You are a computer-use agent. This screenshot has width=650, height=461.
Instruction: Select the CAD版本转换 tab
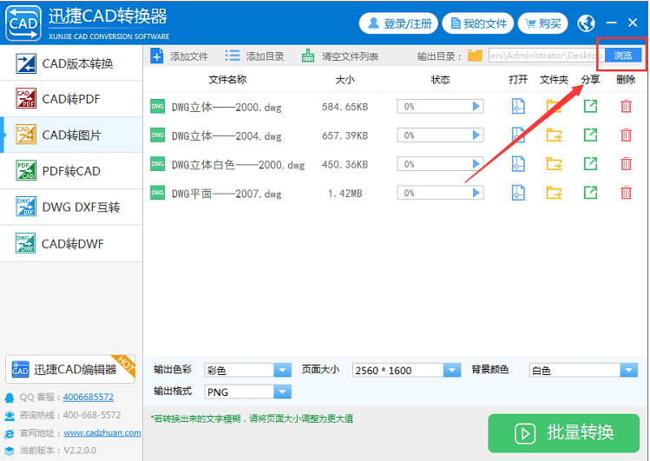point(71,63)
